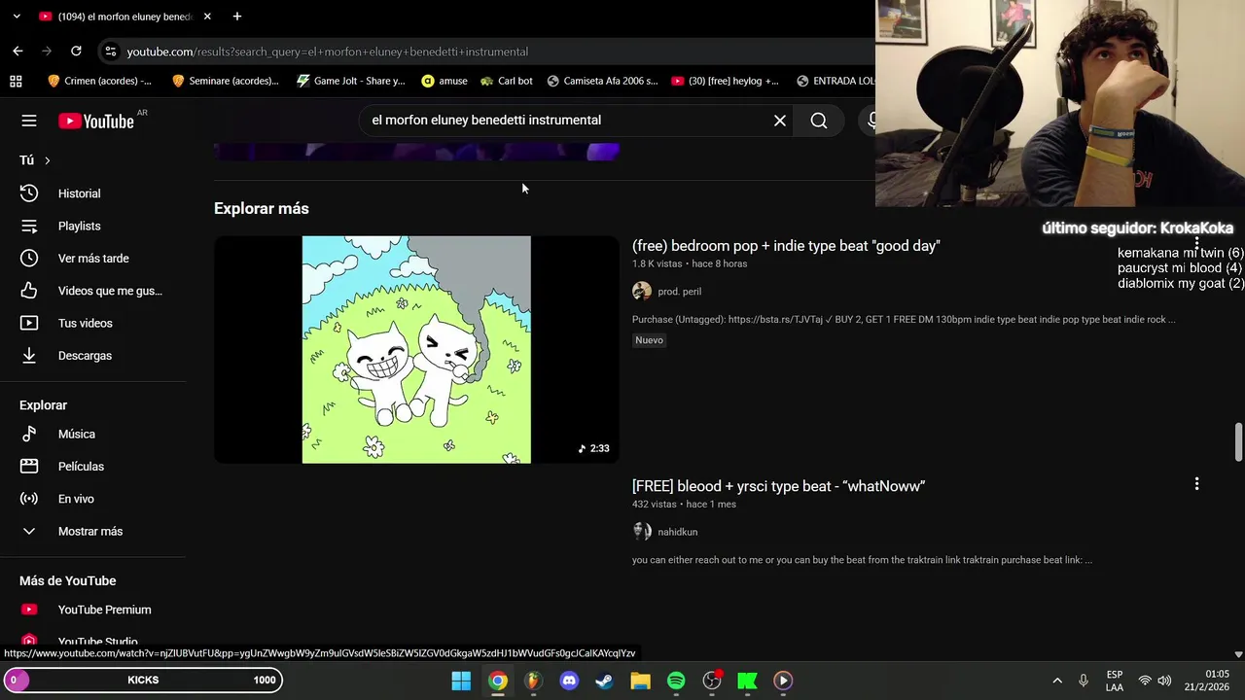Screen dimensions: 1245x700
Task: Open nahidkun channel name link
Action: pyautogui.click(x=677, y=532)
